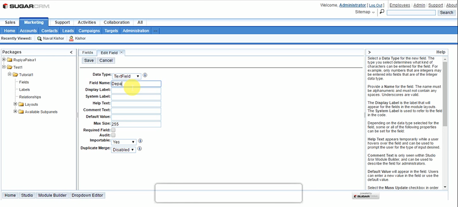Click the Studio footer button
The height and width of the screenshot is (207, 458).
[27, 195]
